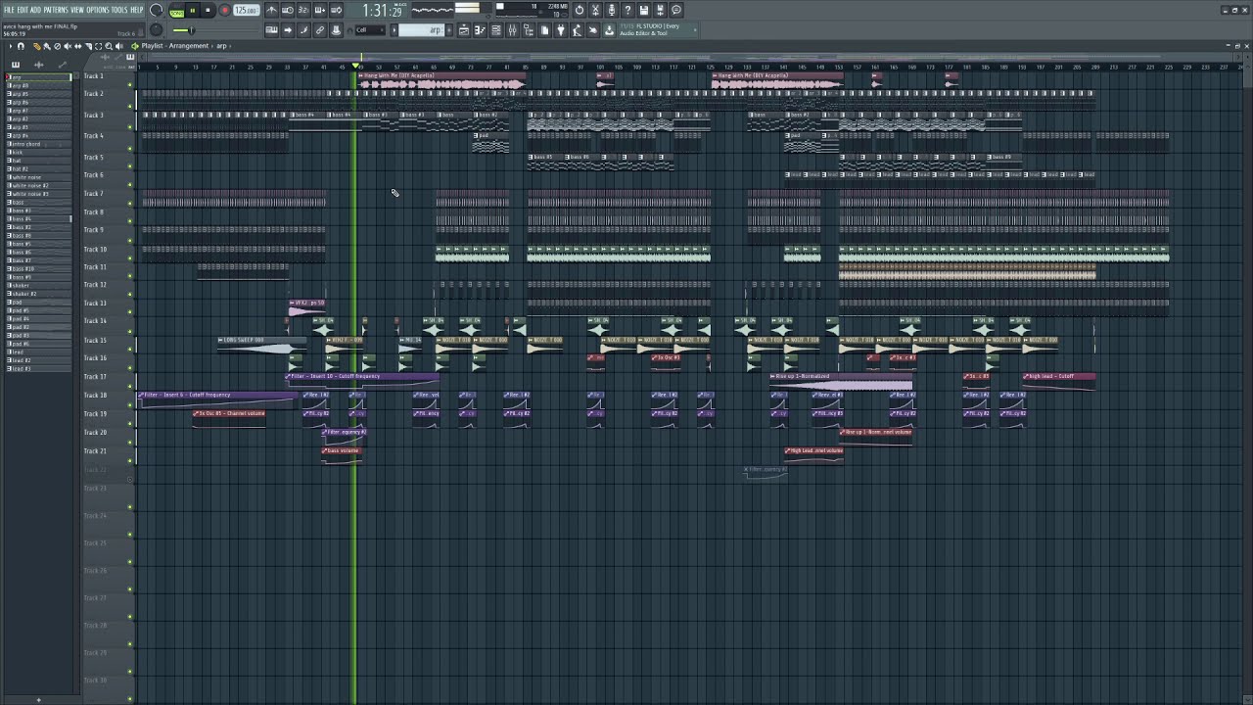Open the FILE menu

pos(9,10)
